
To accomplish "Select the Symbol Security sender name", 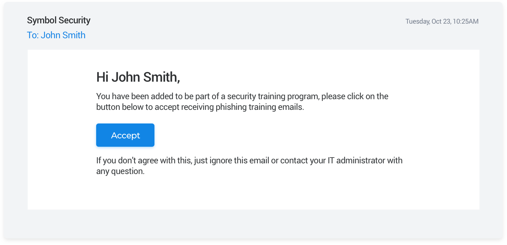I will pos(59,20).
